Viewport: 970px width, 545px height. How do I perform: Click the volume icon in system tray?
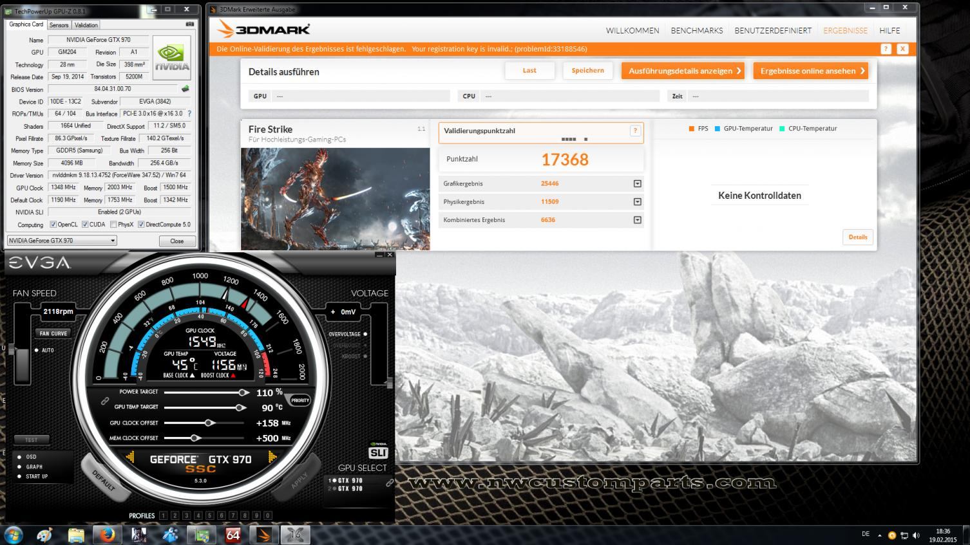click(x=916, y=535)
